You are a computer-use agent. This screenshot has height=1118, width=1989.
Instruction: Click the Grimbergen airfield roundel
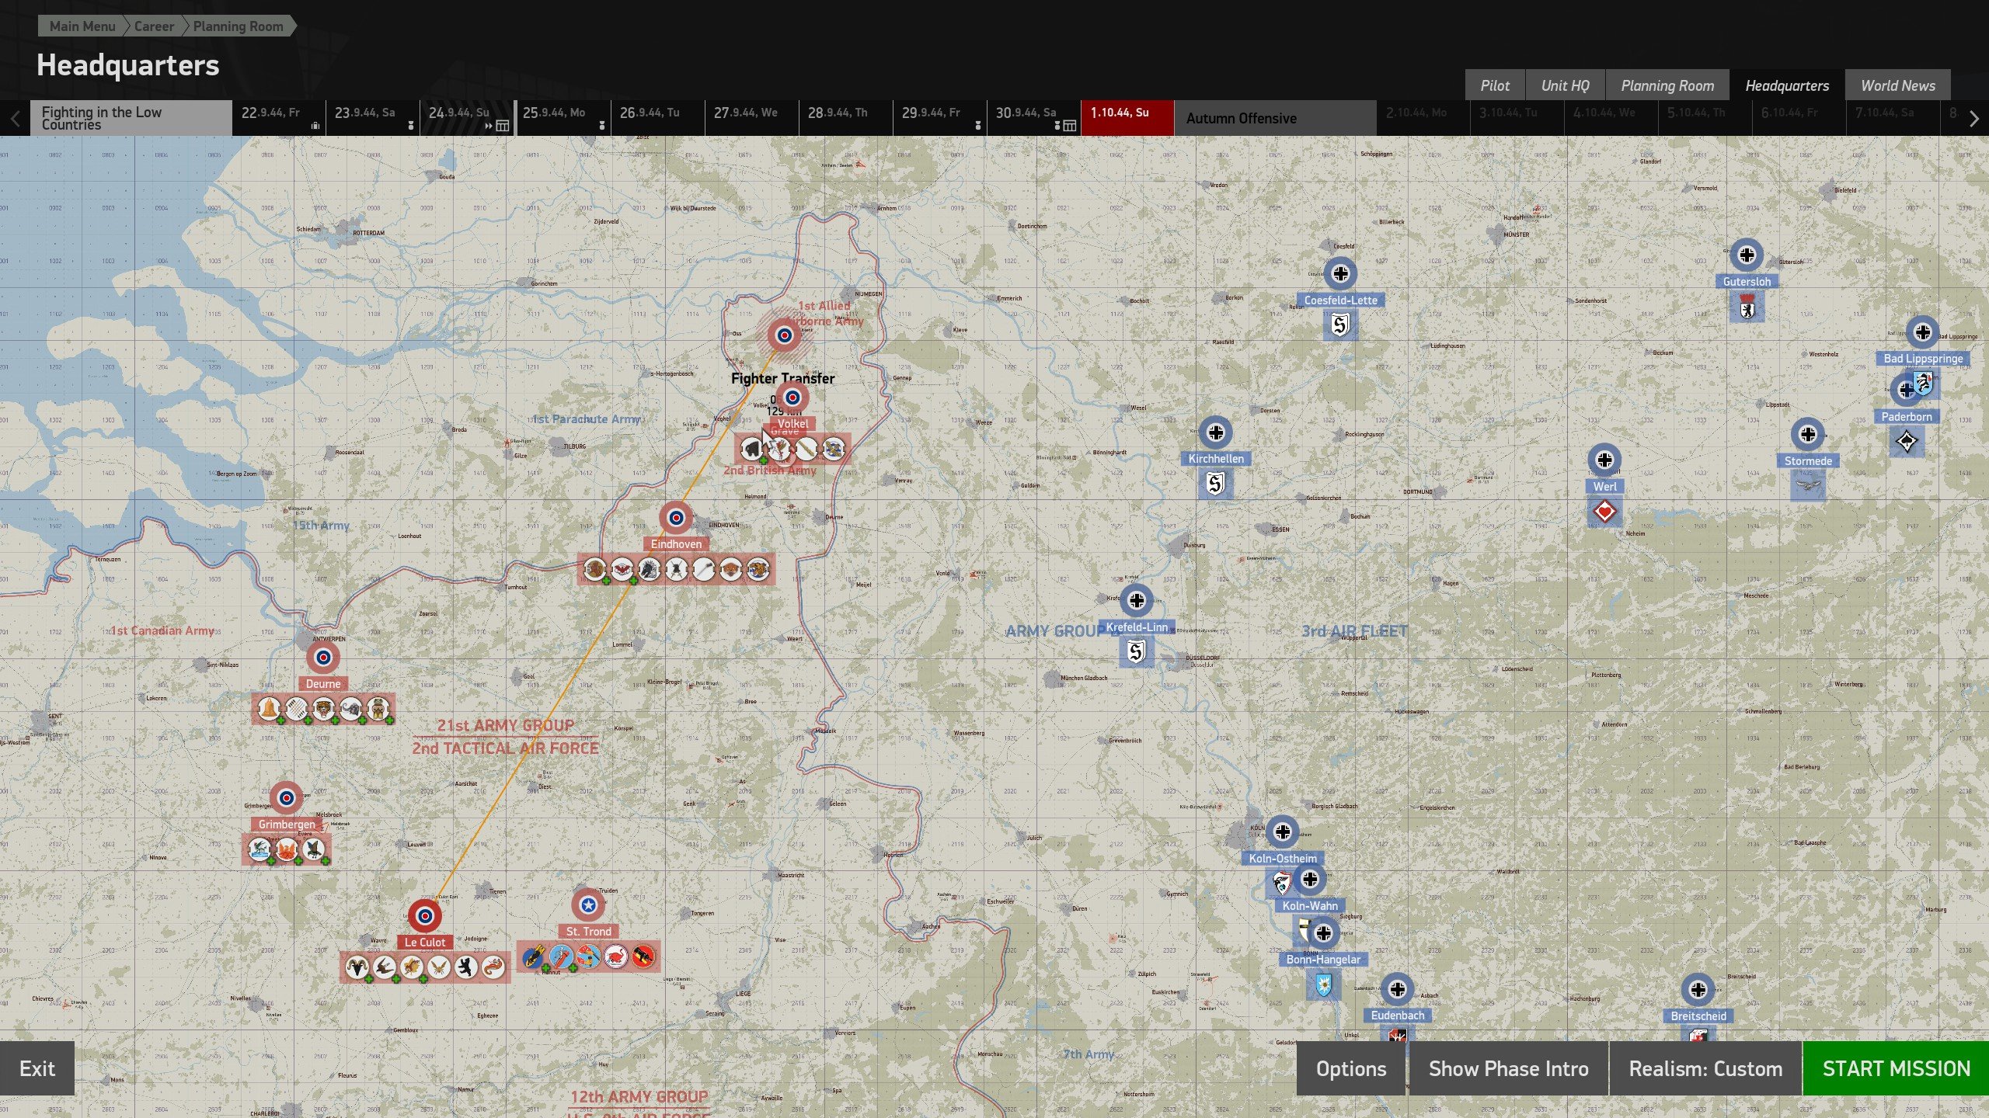point(286,797)
